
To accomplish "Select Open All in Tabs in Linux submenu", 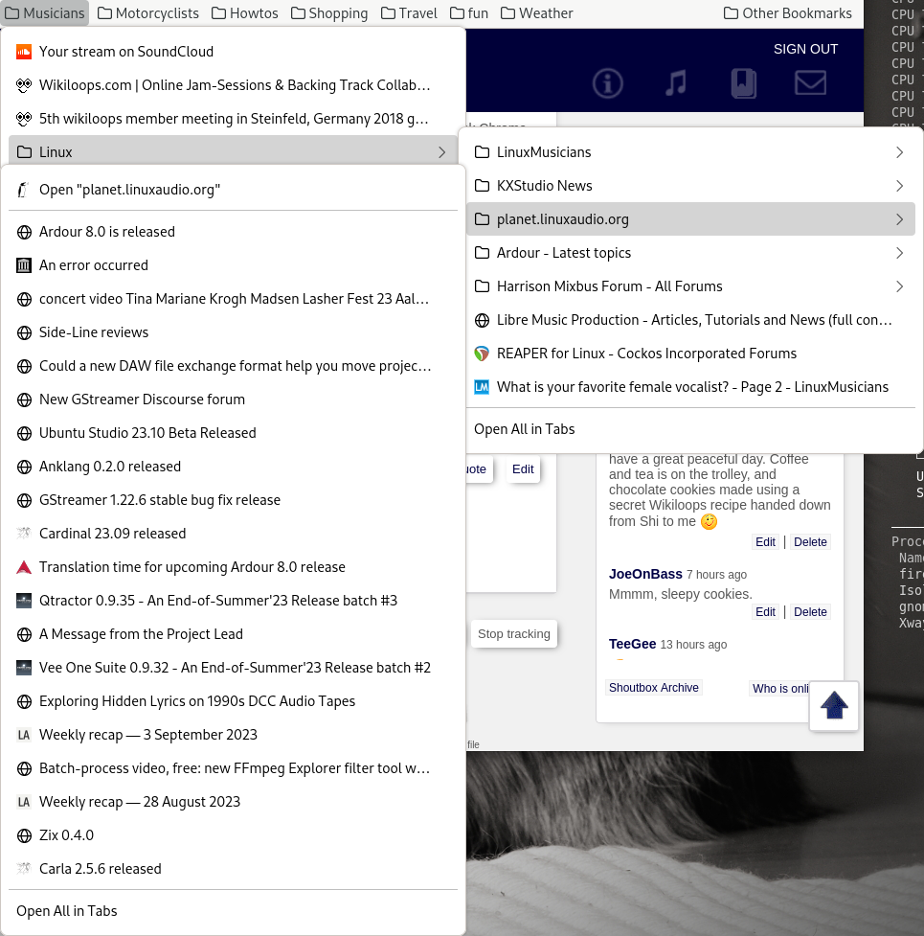I will pyautogui.click(x=690, y=429).
